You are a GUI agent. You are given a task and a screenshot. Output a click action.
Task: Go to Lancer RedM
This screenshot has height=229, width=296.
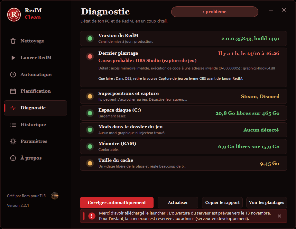click(35, 58)
